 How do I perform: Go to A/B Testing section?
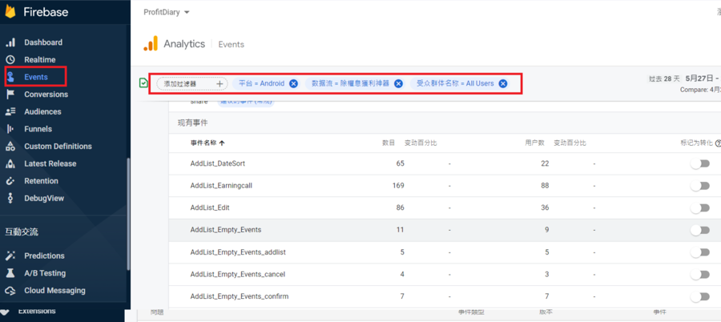(45, 273)
